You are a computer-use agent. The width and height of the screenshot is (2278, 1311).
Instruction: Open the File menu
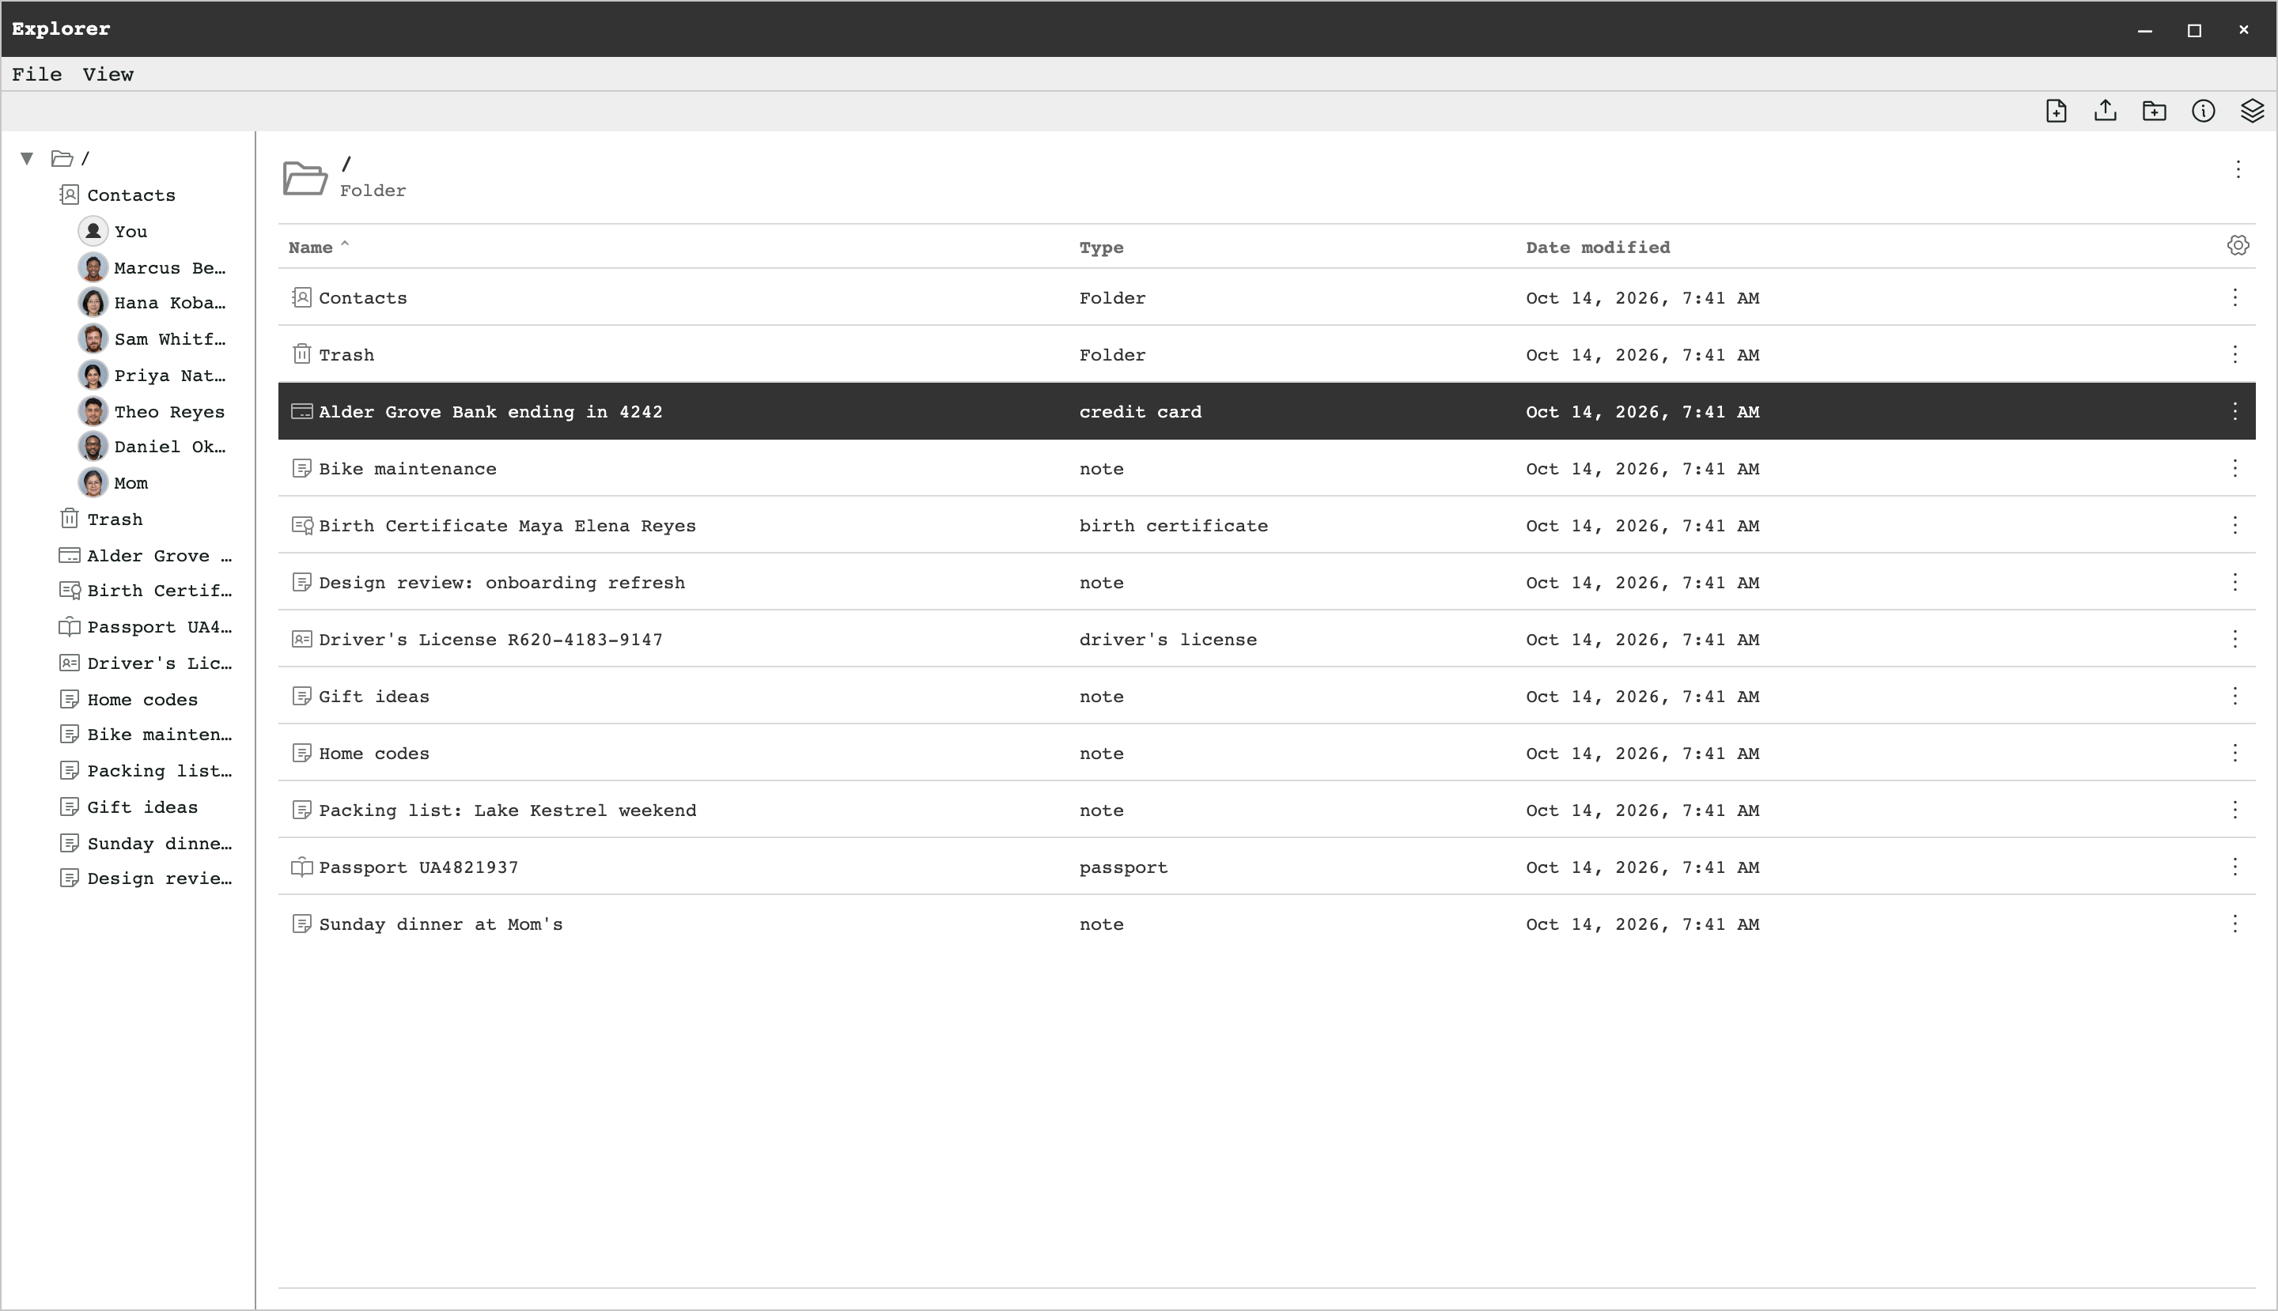(x=37, y=74)
